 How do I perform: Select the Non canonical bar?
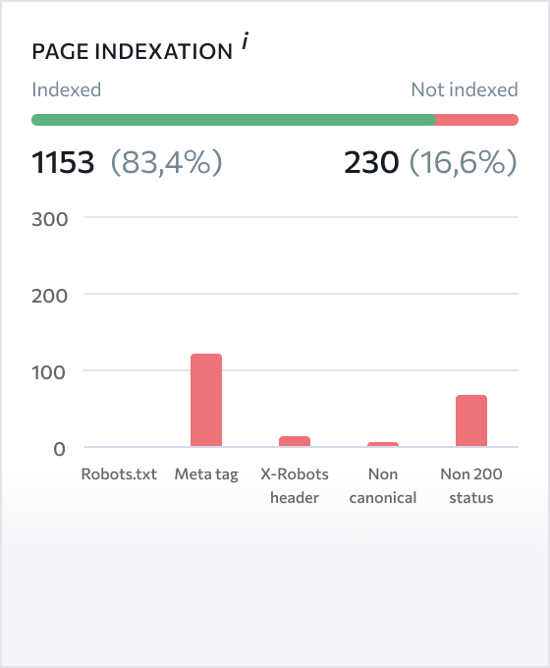[x=383, y=444]
